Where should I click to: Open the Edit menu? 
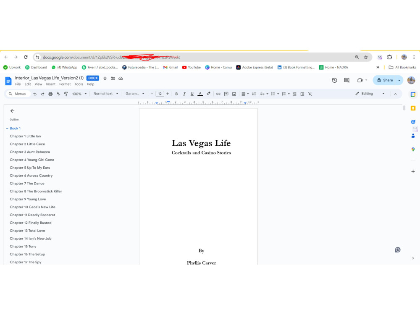pyautogui.click(x=28, y=84)
